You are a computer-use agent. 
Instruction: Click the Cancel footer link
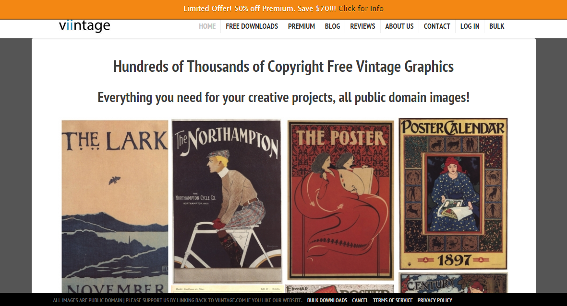[360, 300]
